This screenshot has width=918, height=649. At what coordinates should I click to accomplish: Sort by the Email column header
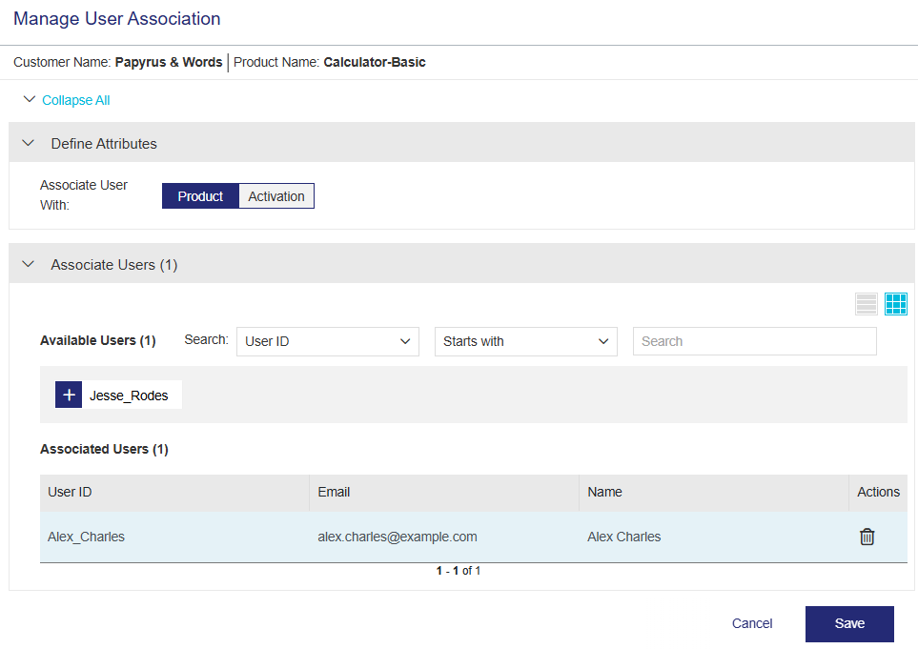tap(334, 493)
